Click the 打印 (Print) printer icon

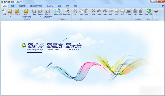pos(156,11)
